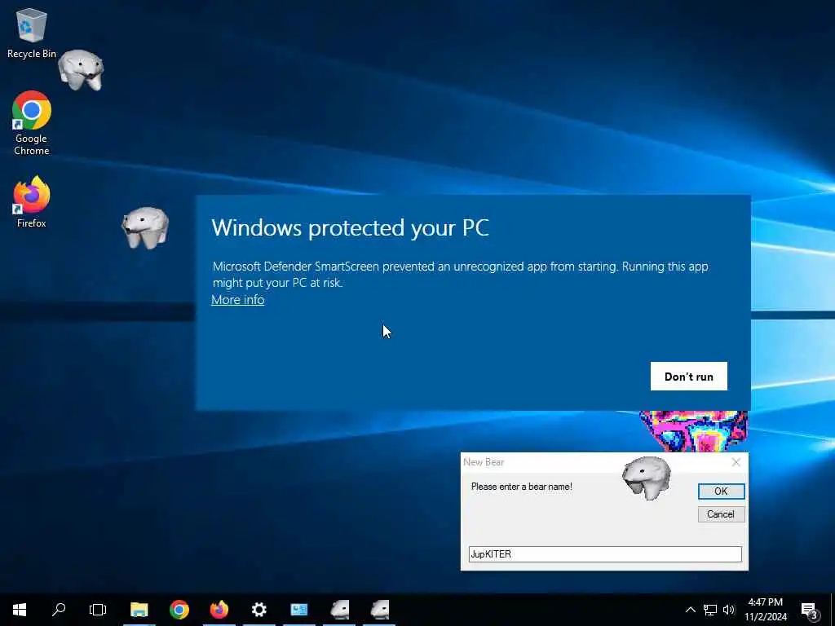This screenshot has width=835, height=626.
Task: Click the polar bear on New Bear dialog
Action: 647,477
